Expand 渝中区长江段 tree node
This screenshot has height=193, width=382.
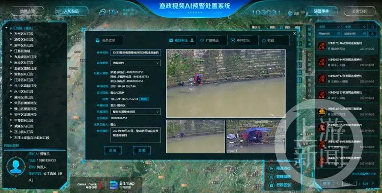point(11,45)
